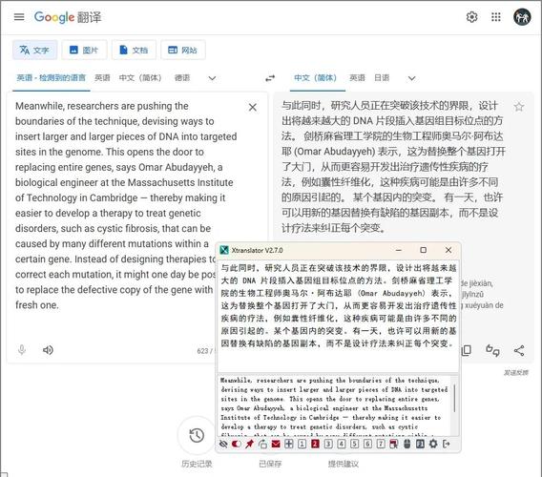542x477 pixels.
Task: Select translation engine 1 in Xtranslator
Action: (302, 444)
